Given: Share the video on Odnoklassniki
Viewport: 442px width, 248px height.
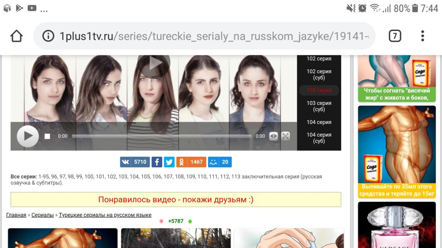Looking at the screenshot, I should pyautogui.click(x=191, y=162).
